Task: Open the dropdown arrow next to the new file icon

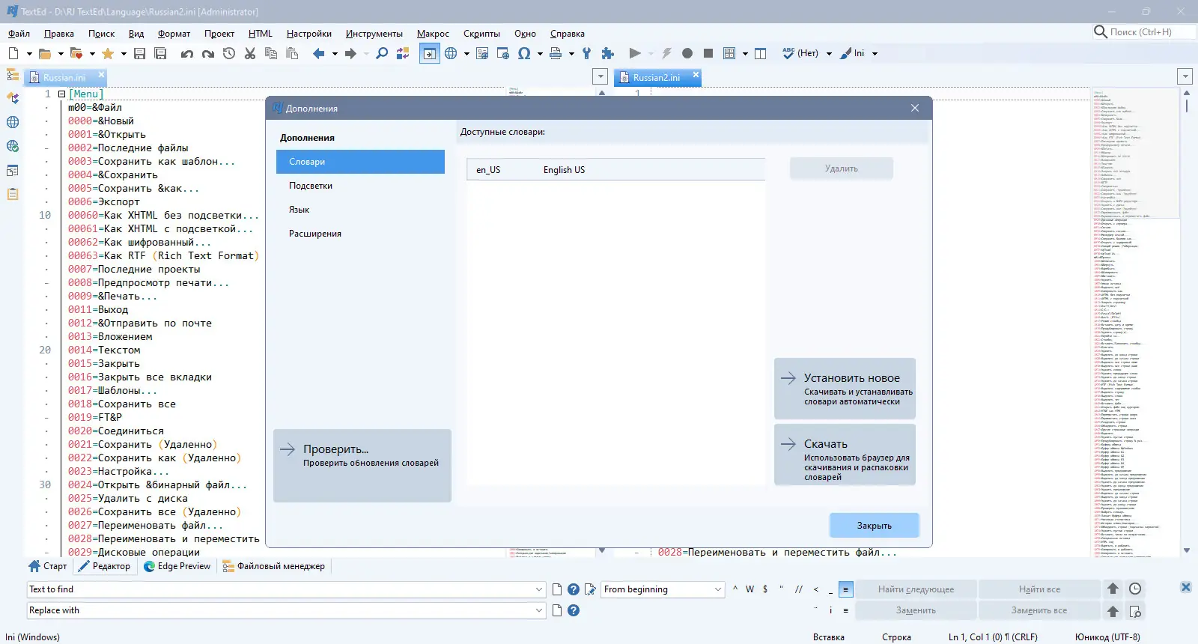Action: (x=29, y=53)
